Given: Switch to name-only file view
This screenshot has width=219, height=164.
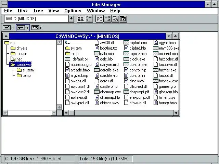Looking at the screenshot, I should (81, 19).
